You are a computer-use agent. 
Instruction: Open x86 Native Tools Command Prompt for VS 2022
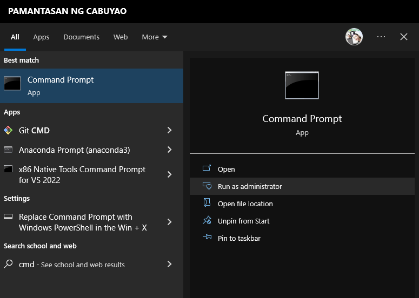point(91,174)
